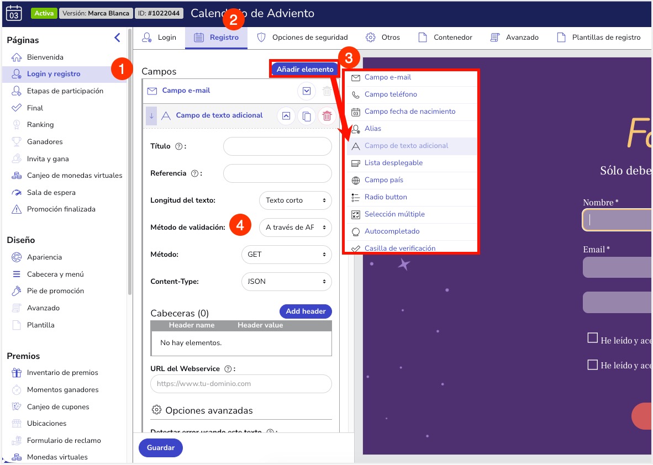Select Radio button from the element menu
Image resolution: width=653 pixels, height=465 pixels.
pos(412,197)
